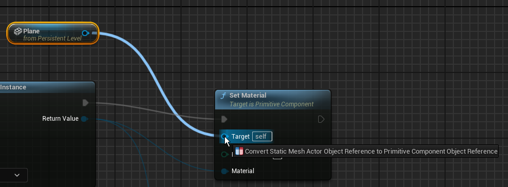Click the Material input pin

224,171
